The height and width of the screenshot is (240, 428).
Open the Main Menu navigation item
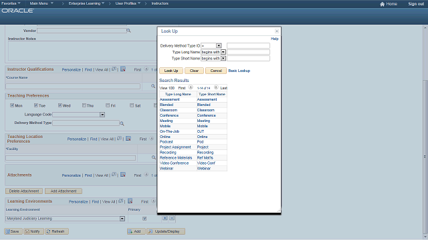(x=41, y=3)
